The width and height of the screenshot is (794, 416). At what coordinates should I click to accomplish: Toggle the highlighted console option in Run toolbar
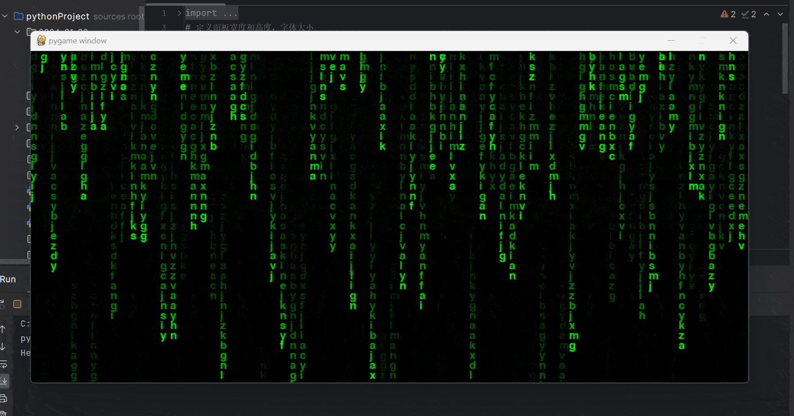(4, 380)
